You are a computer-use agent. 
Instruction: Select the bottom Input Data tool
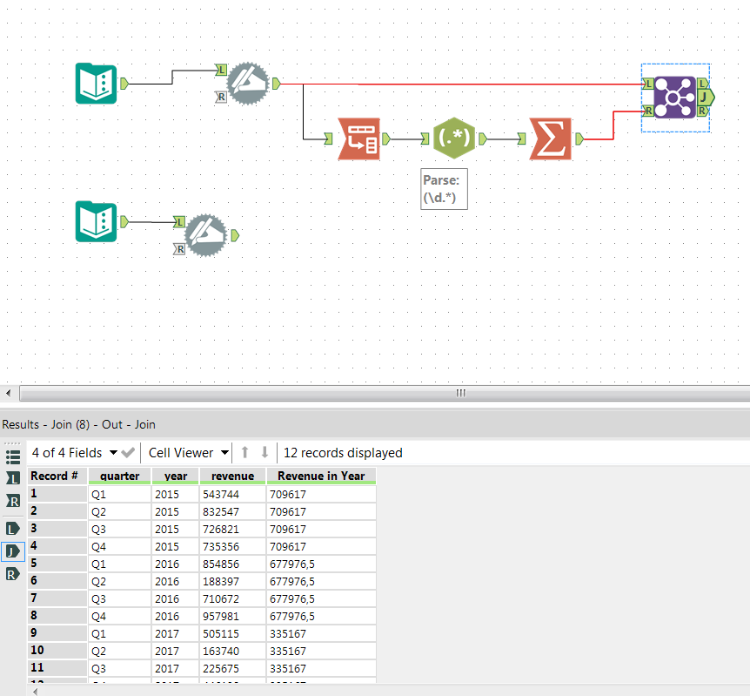pyautogui.click(x=96, y=221)
